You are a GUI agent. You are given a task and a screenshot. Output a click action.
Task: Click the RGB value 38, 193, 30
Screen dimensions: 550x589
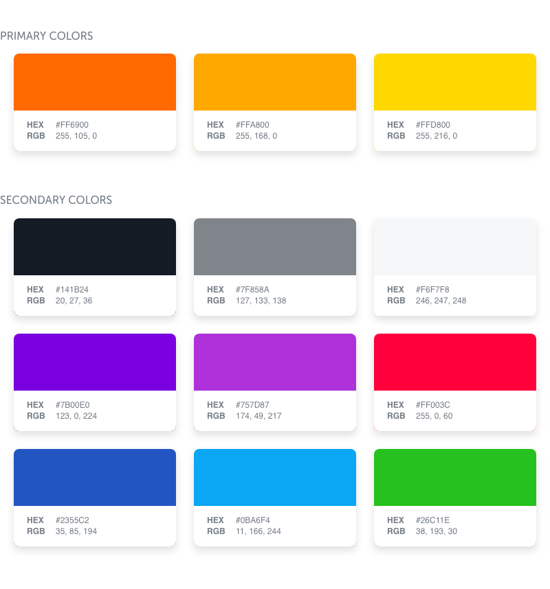point(436,531)
